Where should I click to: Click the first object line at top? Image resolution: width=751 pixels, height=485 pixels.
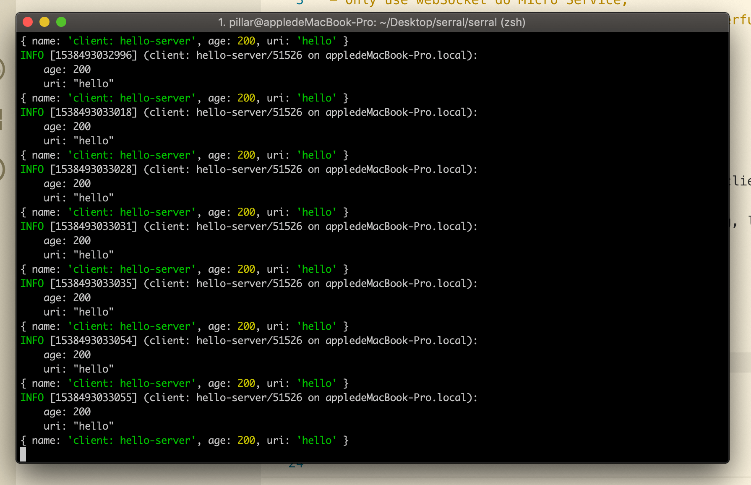coord(185,41)
